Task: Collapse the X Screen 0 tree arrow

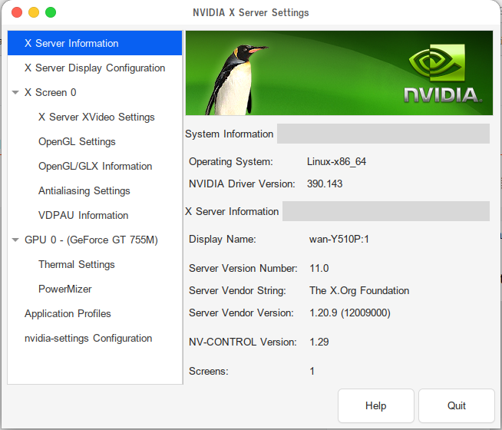Action: 15,93
